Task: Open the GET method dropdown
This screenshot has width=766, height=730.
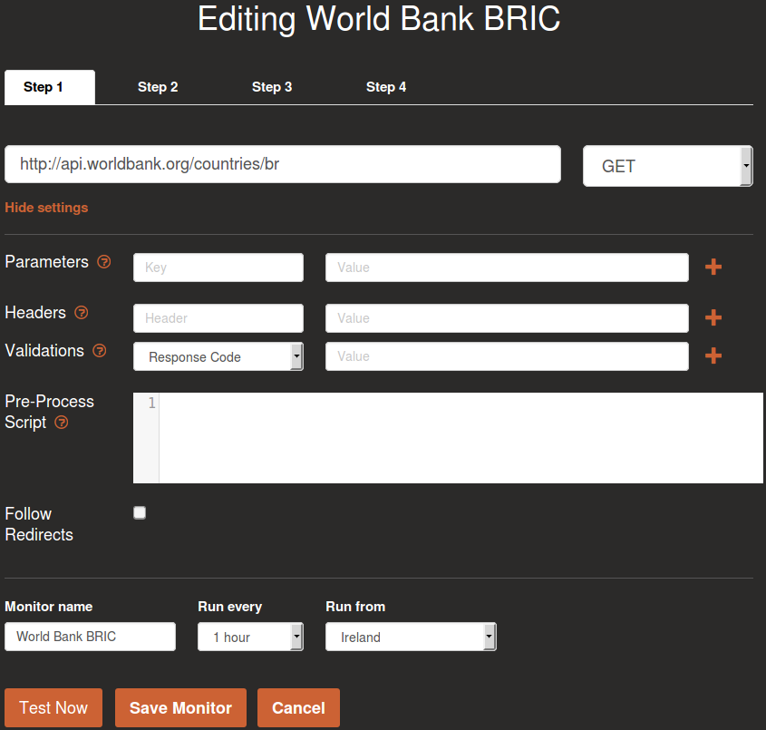Action: click(667, 166)
